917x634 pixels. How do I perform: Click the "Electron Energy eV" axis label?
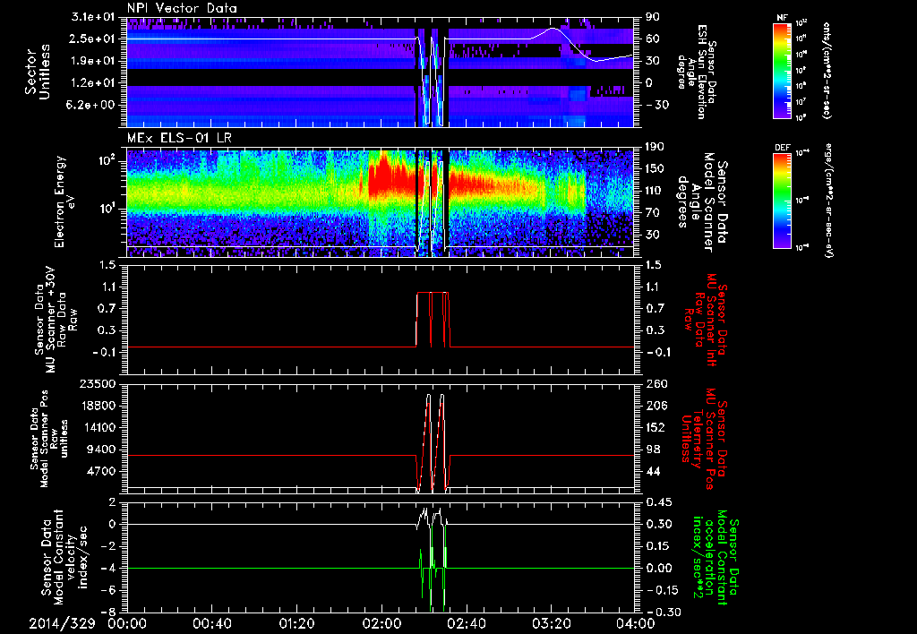coord(66,202)
